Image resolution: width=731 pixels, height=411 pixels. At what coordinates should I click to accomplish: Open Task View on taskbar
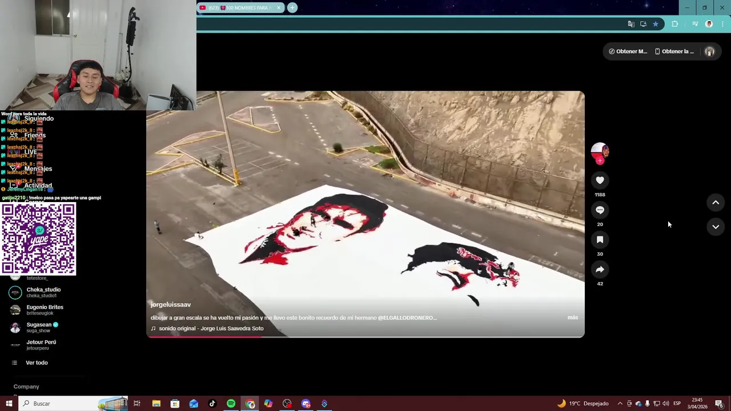137,404
